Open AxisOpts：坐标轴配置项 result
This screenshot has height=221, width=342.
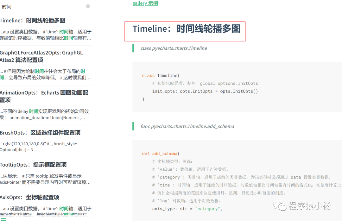coord(29,198)
